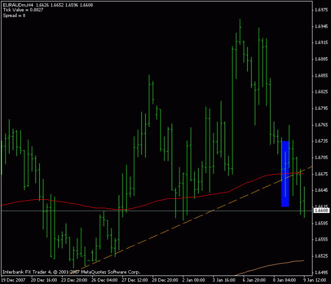Click the 3 Jan 16:00 time axis label
Screen dimensions: 331x284
coord(224,280)
